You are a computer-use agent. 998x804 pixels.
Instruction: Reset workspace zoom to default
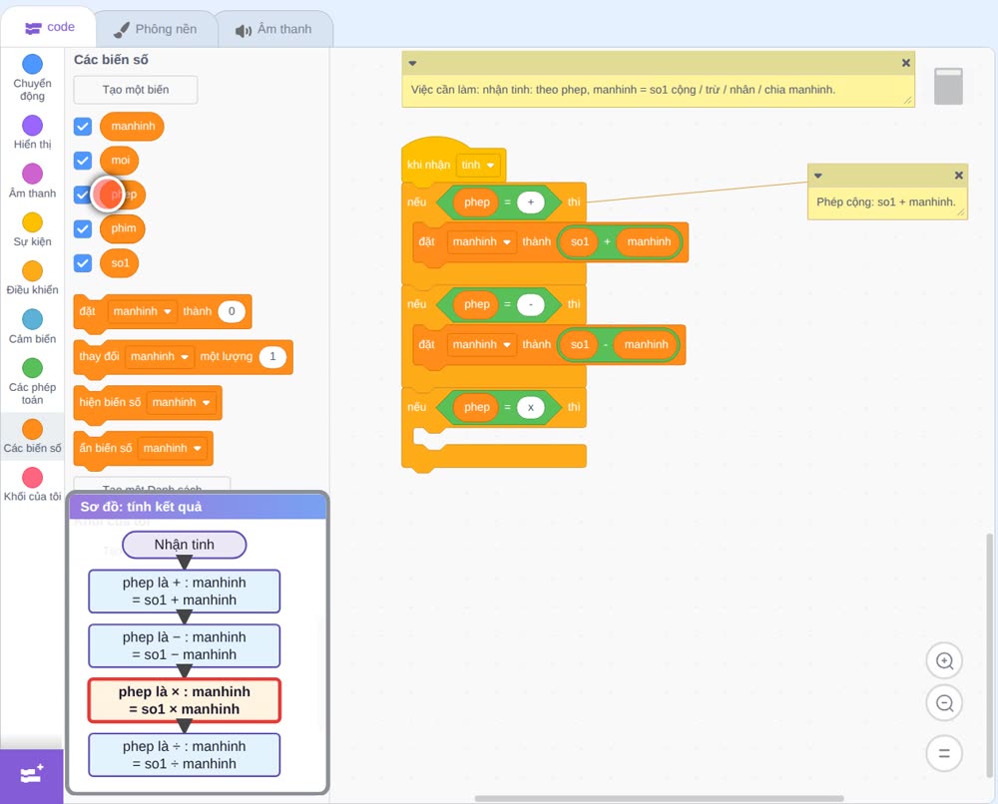click(944, 753)
